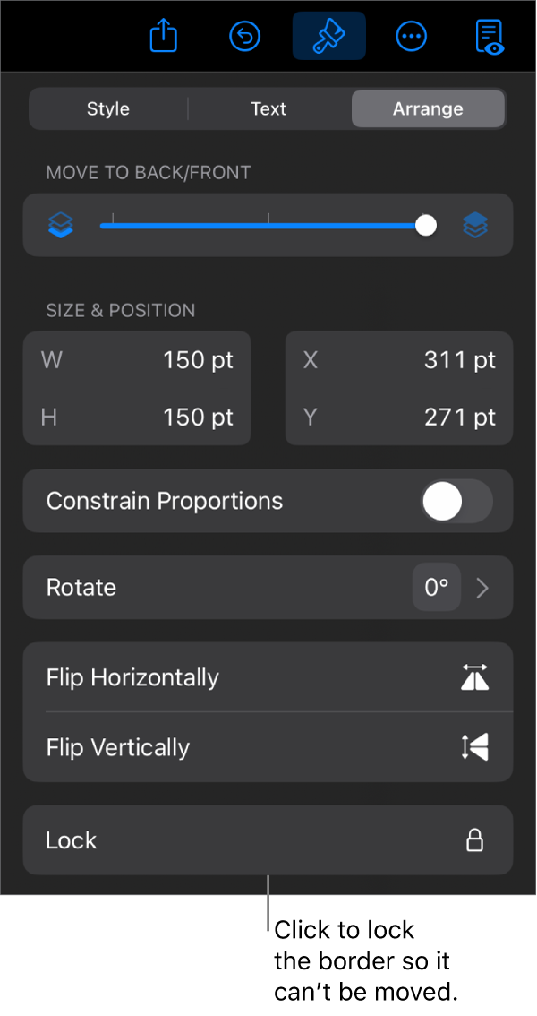
Task: Open the More options ellipsis icon
Action: click(411, 37)
